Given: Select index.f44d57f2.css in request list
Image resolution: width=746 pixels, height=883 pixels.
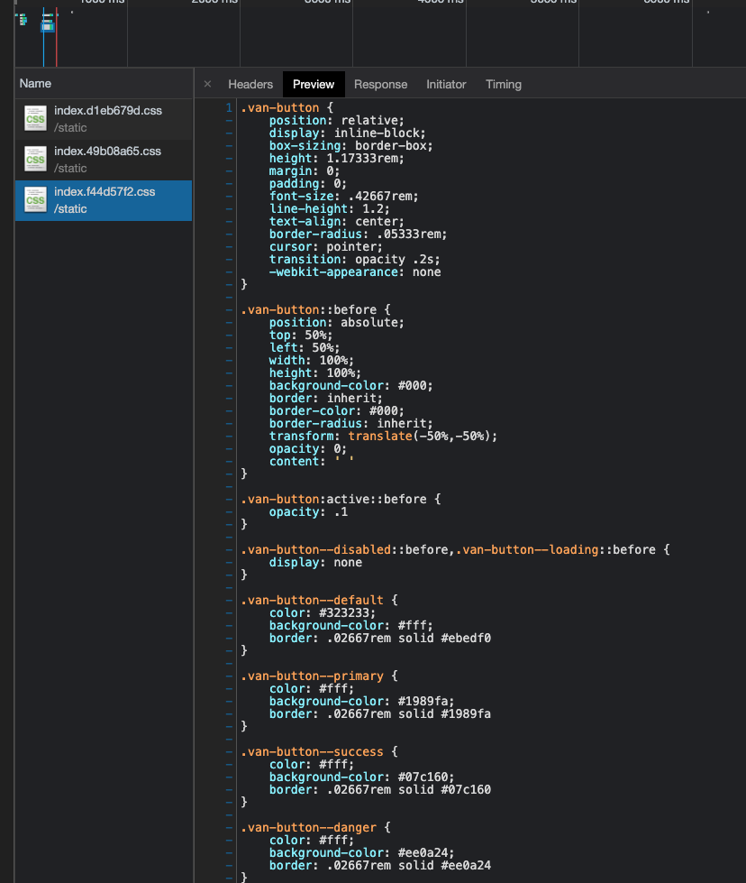Looking at the screenshot, I should tap(104, 200).
